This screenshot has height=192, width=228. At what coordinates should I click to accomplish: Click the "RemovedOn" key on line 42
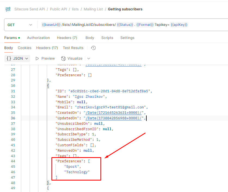pos(67,151)
